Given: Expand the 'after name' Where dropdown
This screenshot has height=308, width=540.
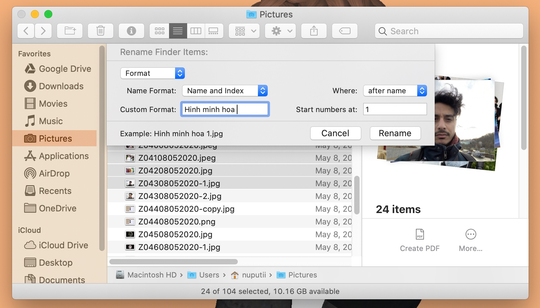Looking at the screenshot, I should pos(395,91).
